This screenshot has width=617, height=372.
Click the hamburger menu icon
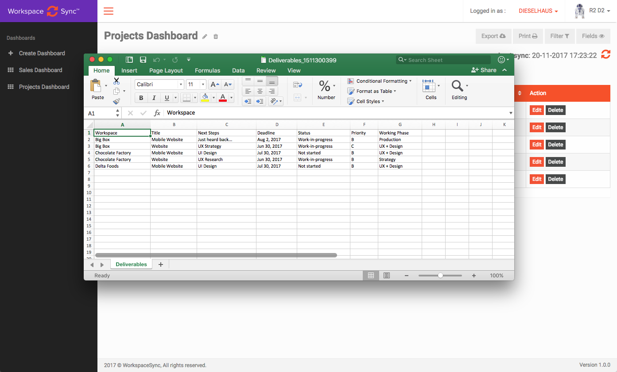[109, 11]
